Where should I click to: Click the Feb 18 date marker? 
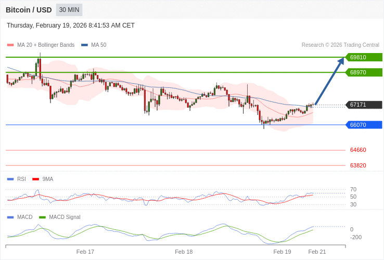[x=184, y=252]
